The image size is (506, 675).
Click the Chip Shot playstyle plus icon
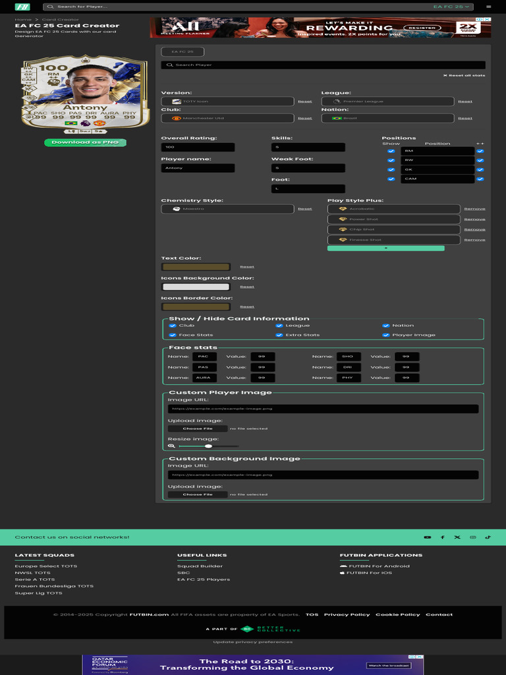coord(343,230)
